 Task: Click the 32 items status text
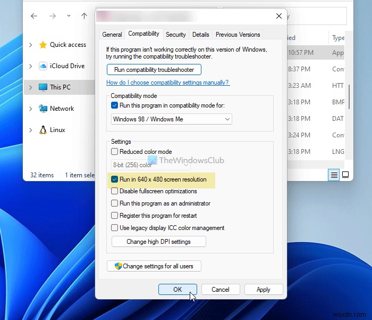pyautogui.click(x=42, y=175)
